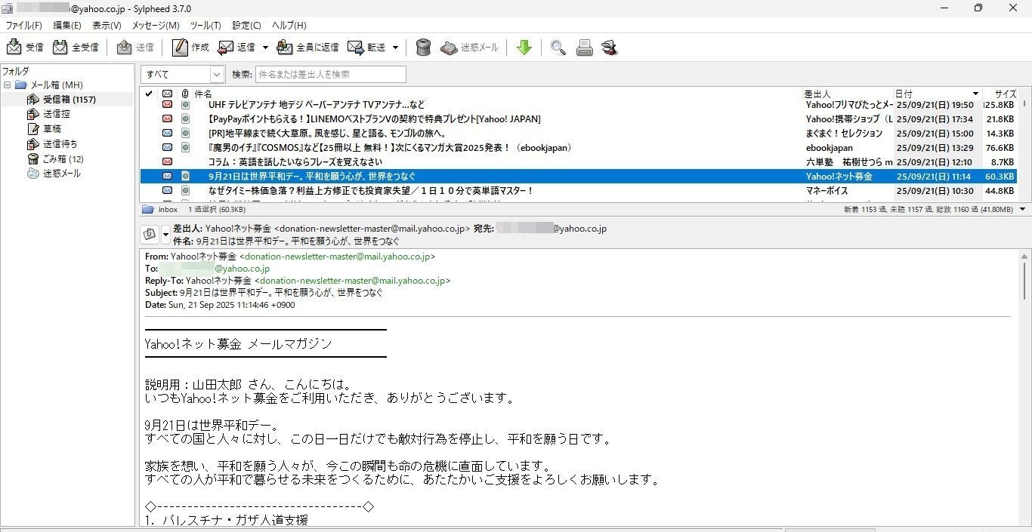Click the checkmark column header in list
Image resolution: width=1032 pixels, height=532 pixels.
click(149, 94)
